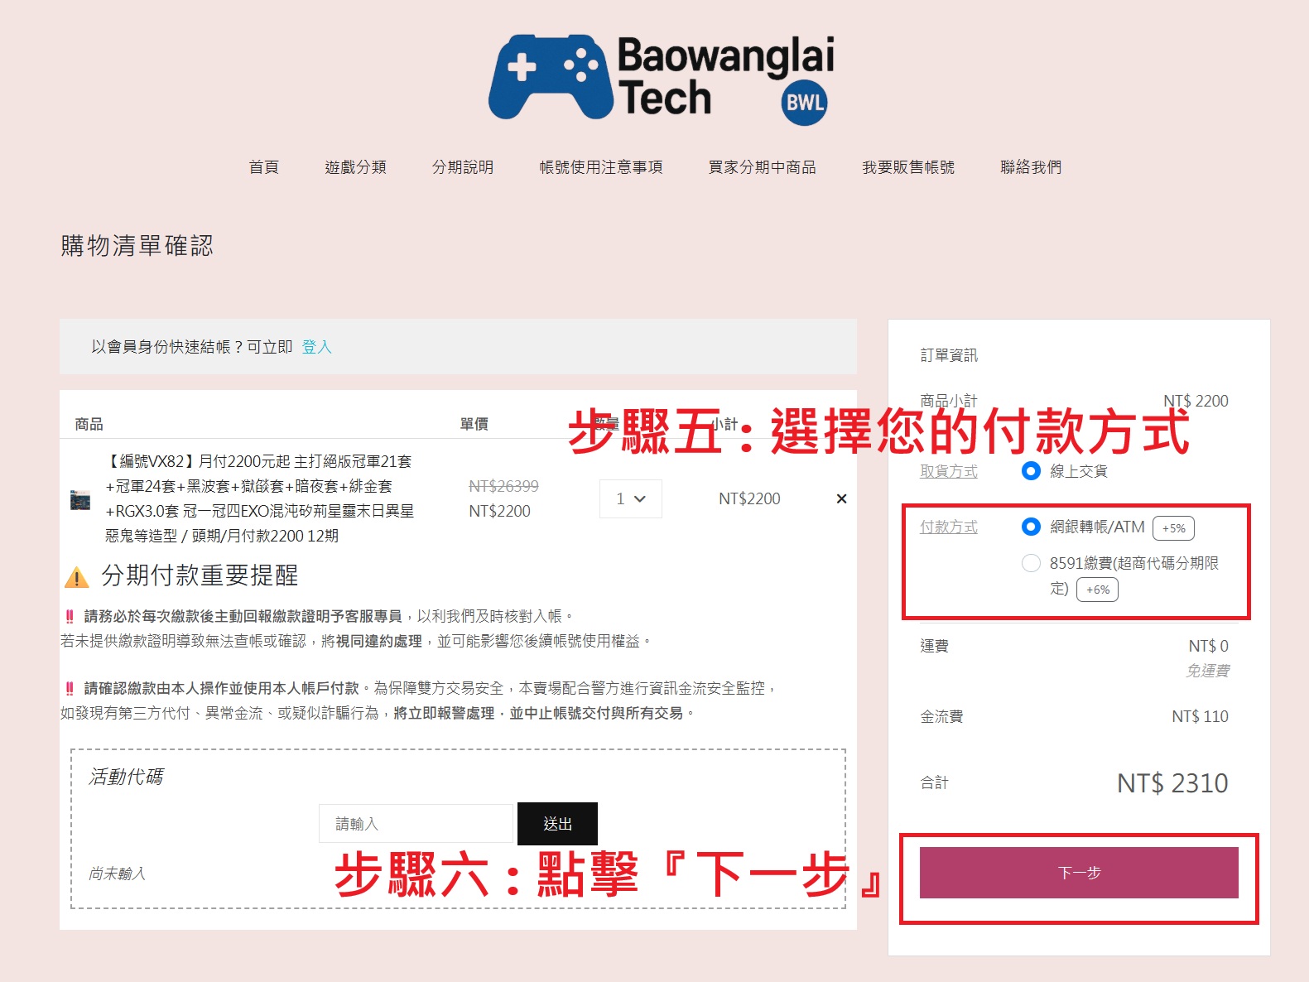Open 分期說明 menu item
The image size is (1309, 982).
pyautogui.click(x=463, y=167)
